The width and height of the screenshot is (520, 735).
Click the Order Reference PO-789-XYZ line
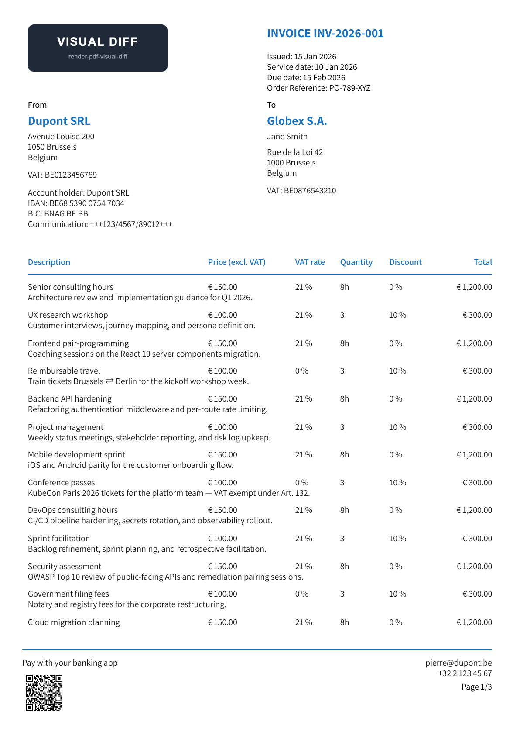coord(318,88)
